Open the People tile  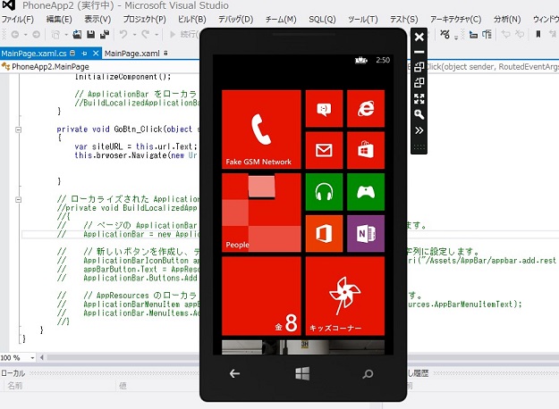click(261, 213)
